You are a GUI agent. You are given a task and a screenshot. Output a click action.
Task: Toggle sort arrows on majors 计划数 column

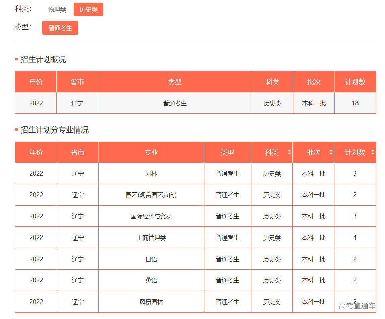tap(372, 152)
